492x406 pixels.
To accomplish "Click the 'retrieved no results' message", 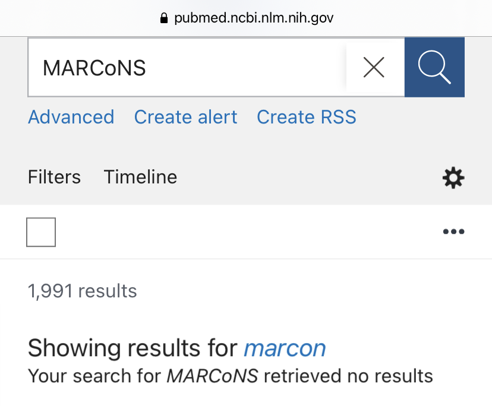I will pyautogui.click(x=348, y=376).
